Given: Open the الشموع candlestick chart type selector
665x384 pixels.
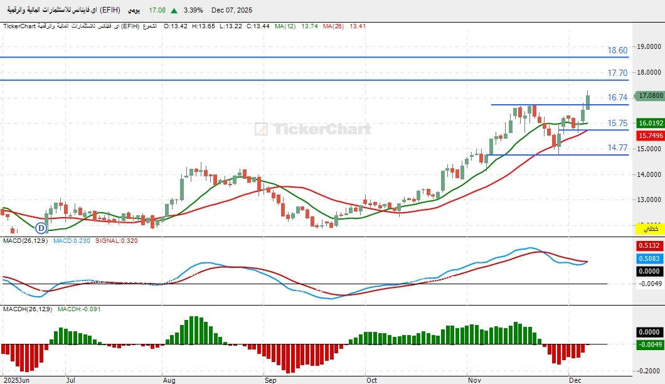Looking at the screenshot, I should (x=150, y=26).
